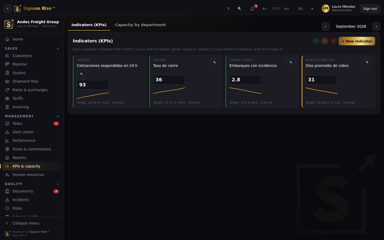This screenshot has width=384, height=240.
Task: Open the notifications bell
Action: [252, 9]
